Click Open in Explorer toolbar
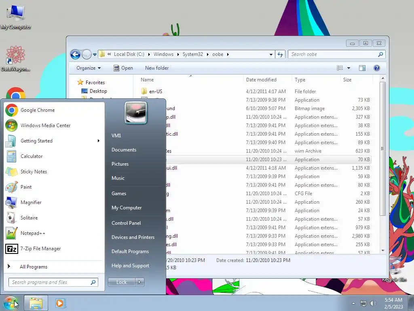The image size is (414, 311). pos(123,68)
